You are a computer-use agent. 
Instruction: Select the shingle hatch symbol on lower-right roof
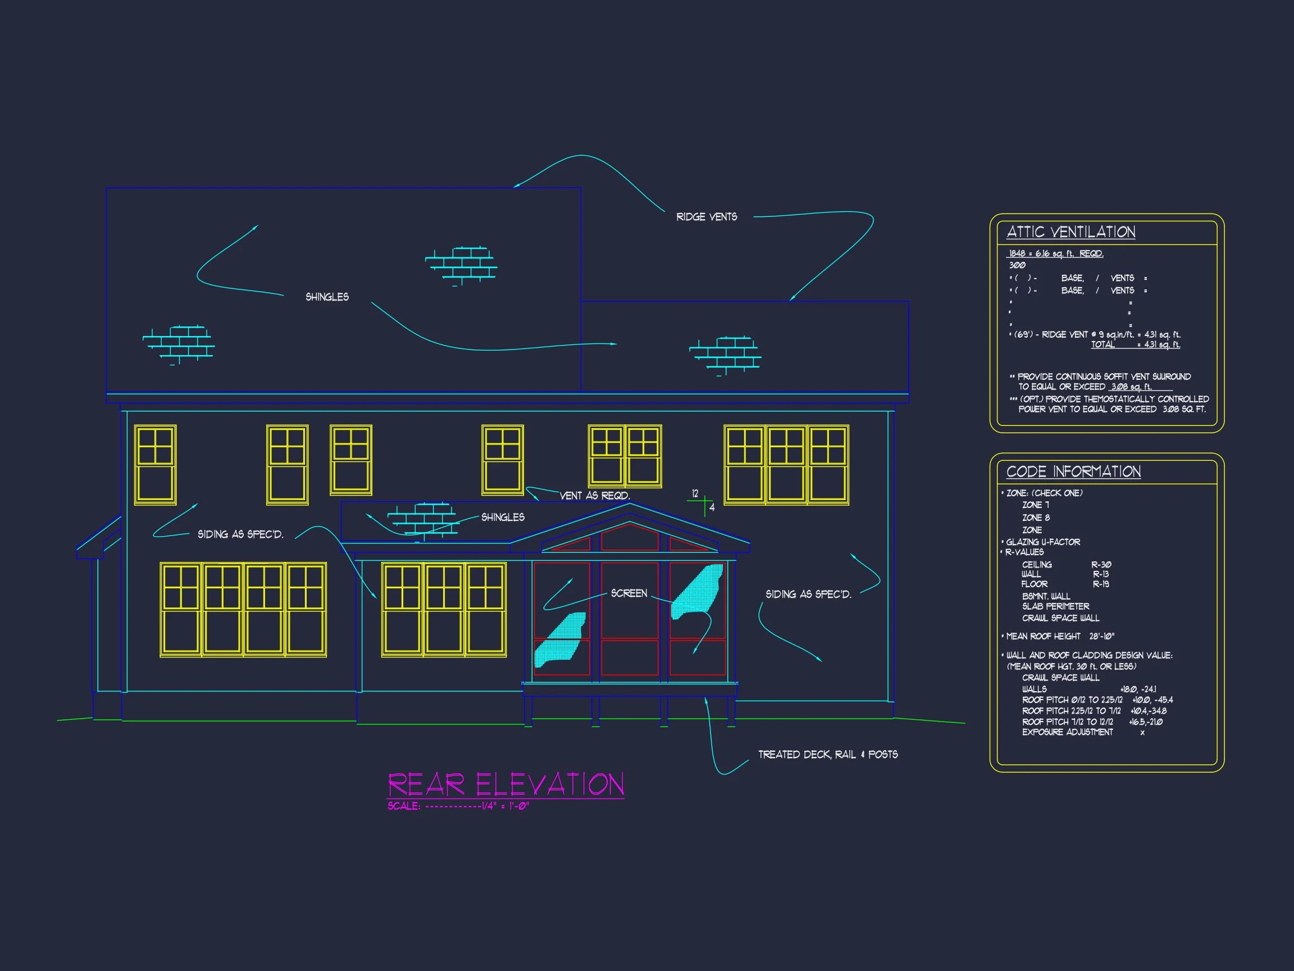tap(726, 355)
